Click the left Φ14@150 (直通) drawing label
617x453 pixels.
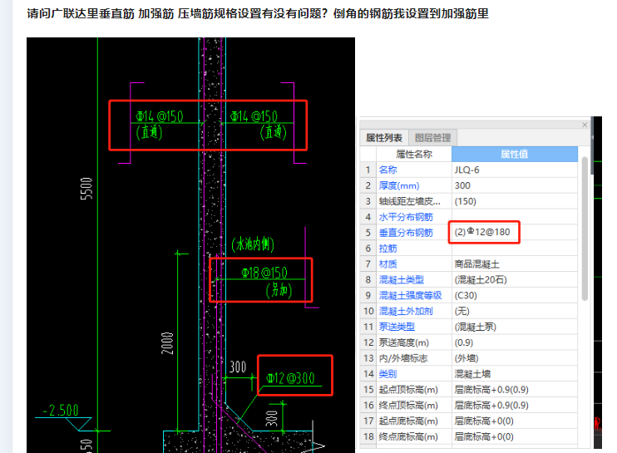(x=159, y=125)
